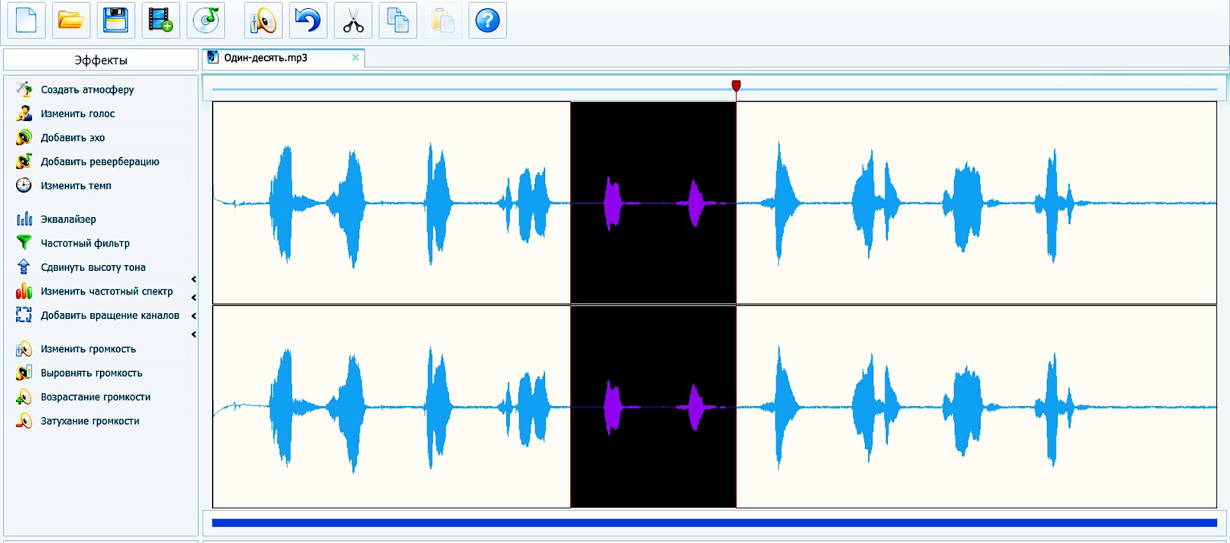The height and width of the screenshot is (543, 1230).
Task: Open a file with the folder icon
Action: [71, 20]
